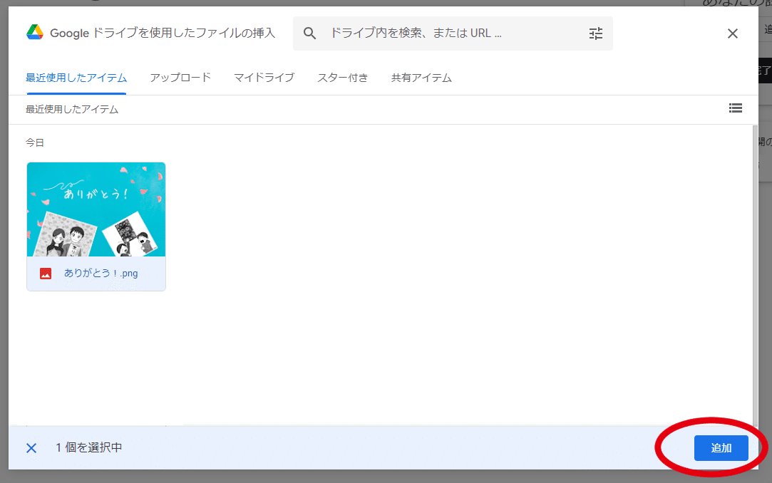
Task: Open the マイドライブ tab
Action: point(264,78)
